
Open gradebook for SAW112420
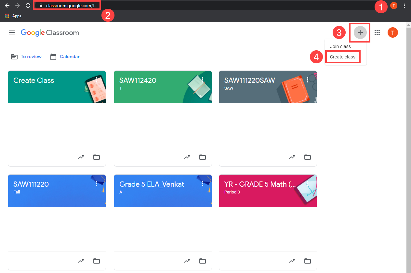tap(187, 157)
